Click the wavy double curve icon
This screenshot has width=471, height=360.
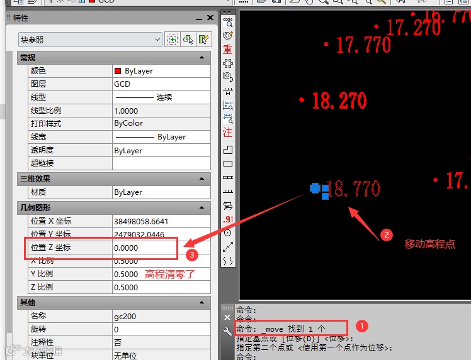(228, 261)
